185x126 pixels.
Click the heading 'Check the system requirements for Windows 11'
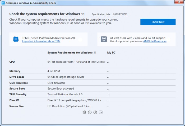47,14
